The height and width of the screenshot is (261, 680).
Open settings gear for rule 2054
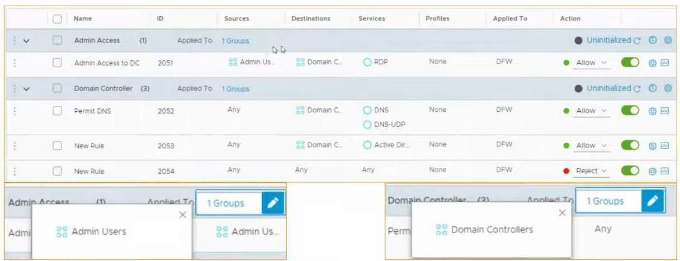point(652,171)
